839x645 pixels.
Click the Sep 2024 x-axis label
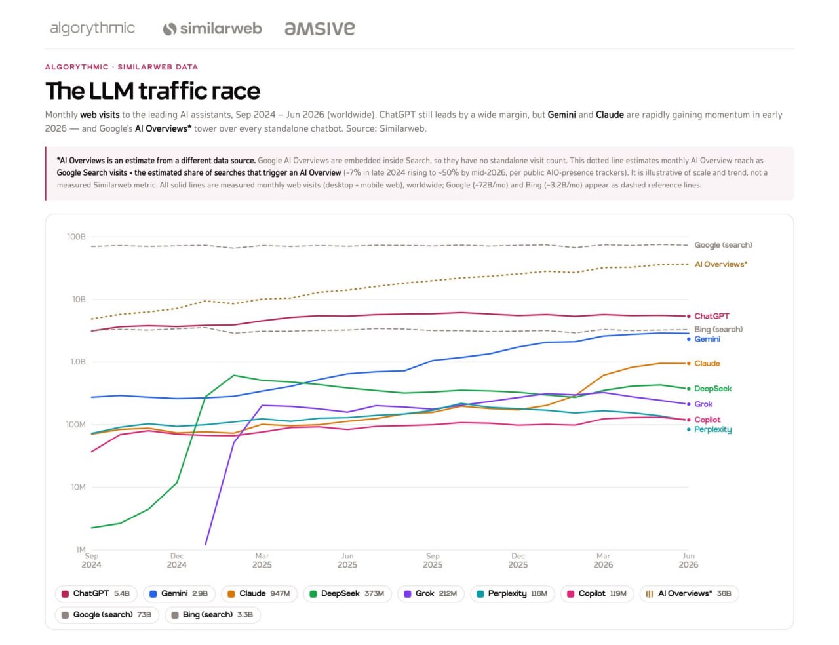pos(91,560)
